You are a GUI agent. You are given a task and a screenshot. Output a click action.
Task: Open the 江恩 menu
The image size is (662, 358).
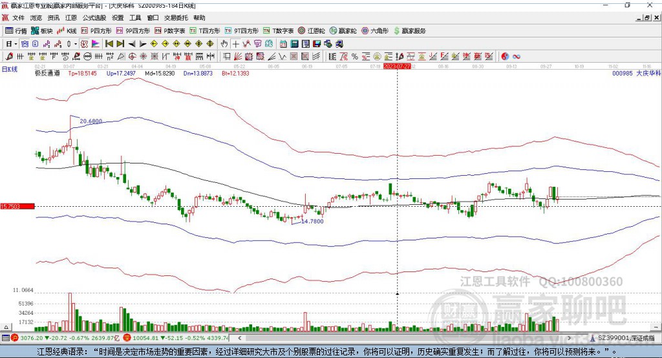point(71,17)
